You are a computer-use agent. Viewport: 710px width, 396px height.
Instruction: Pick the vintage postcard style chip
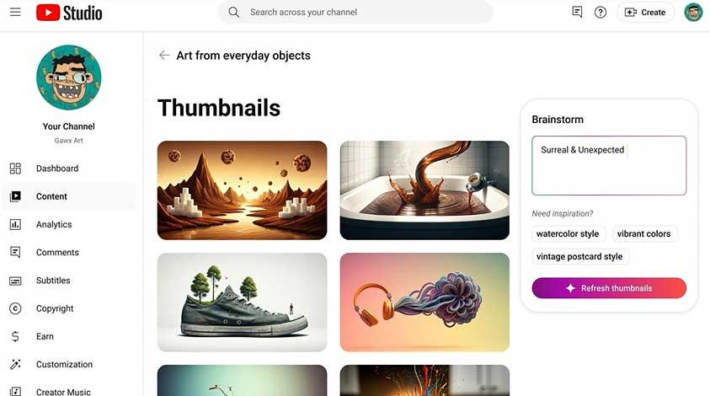pyautogui.click(x=579, y=256)
